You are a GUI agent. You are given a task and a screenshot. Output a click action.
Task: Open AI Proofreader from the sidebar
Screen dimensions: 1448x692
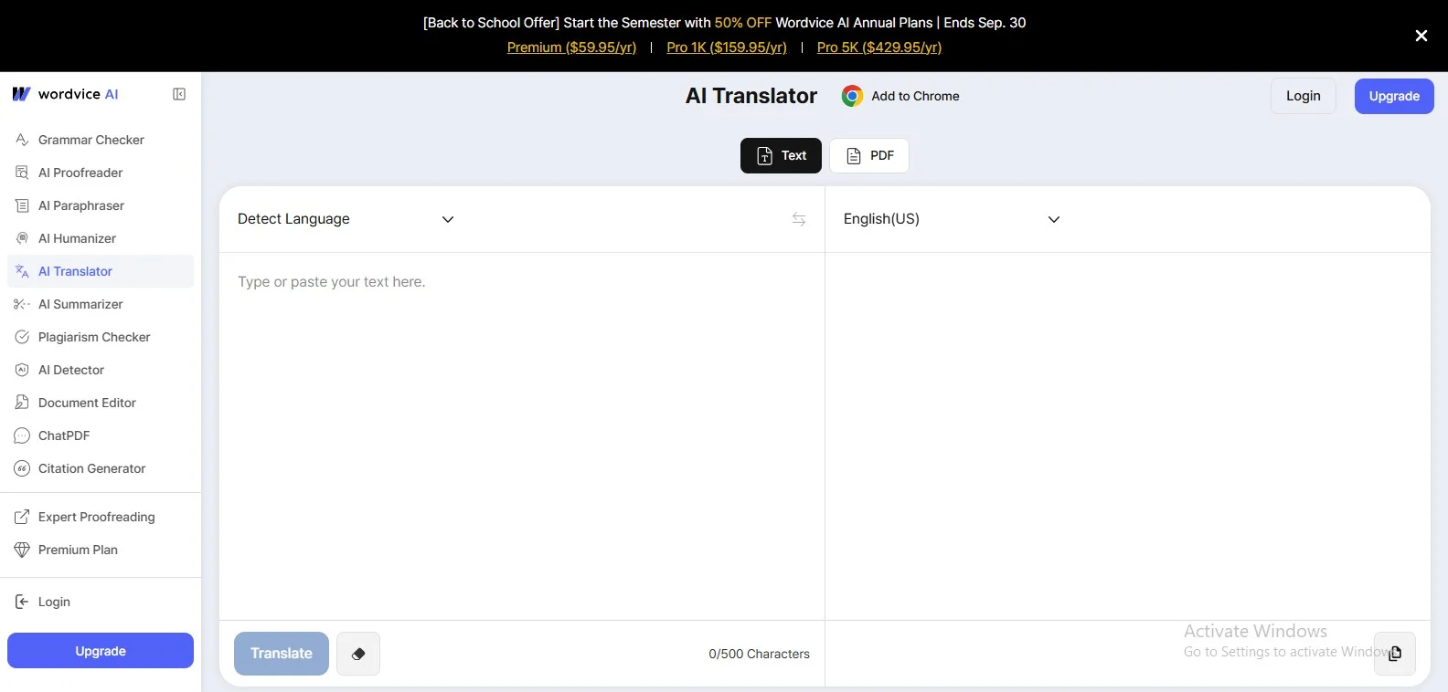pos(101,173)
